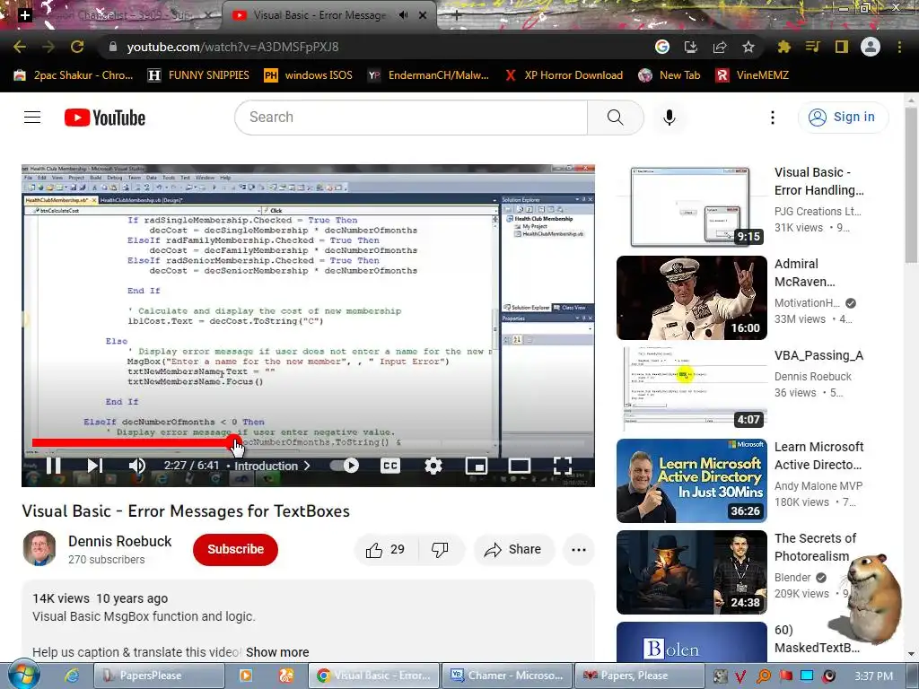Sign in to YouTube

coord(844,118)
